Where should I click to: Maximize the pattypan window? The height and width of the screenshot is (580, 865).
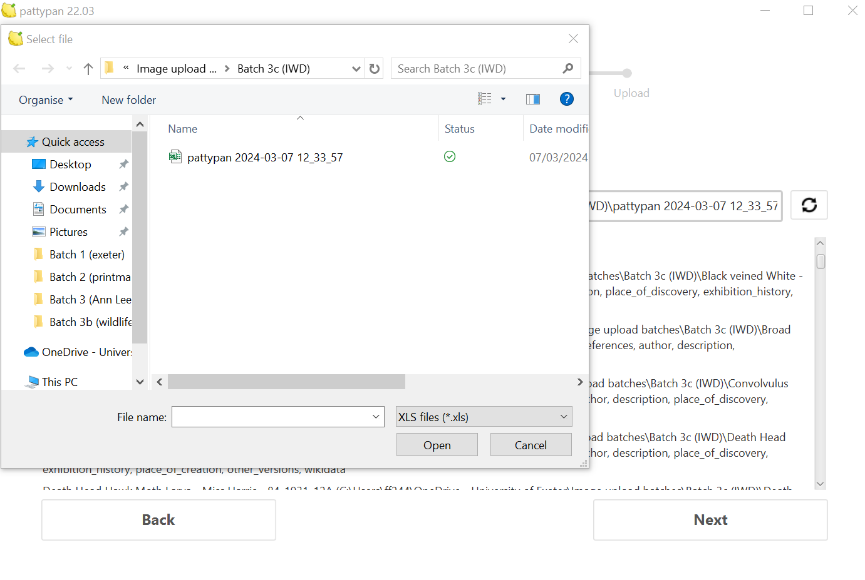click(x=809, y=11)
